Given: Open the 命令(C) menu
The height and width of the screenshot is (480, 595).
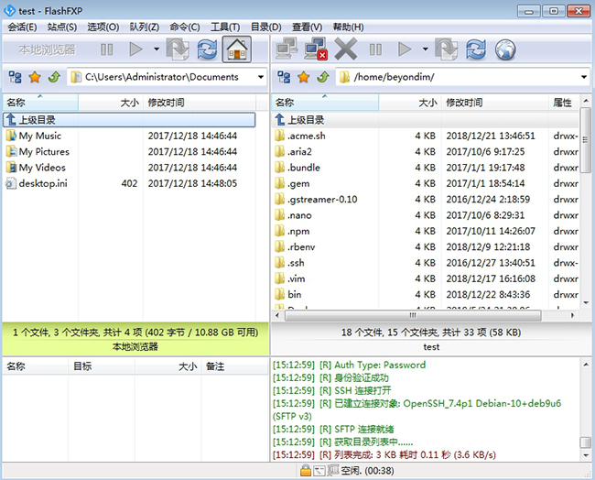Looking at the screenshot, I should (x=185, y=27).
